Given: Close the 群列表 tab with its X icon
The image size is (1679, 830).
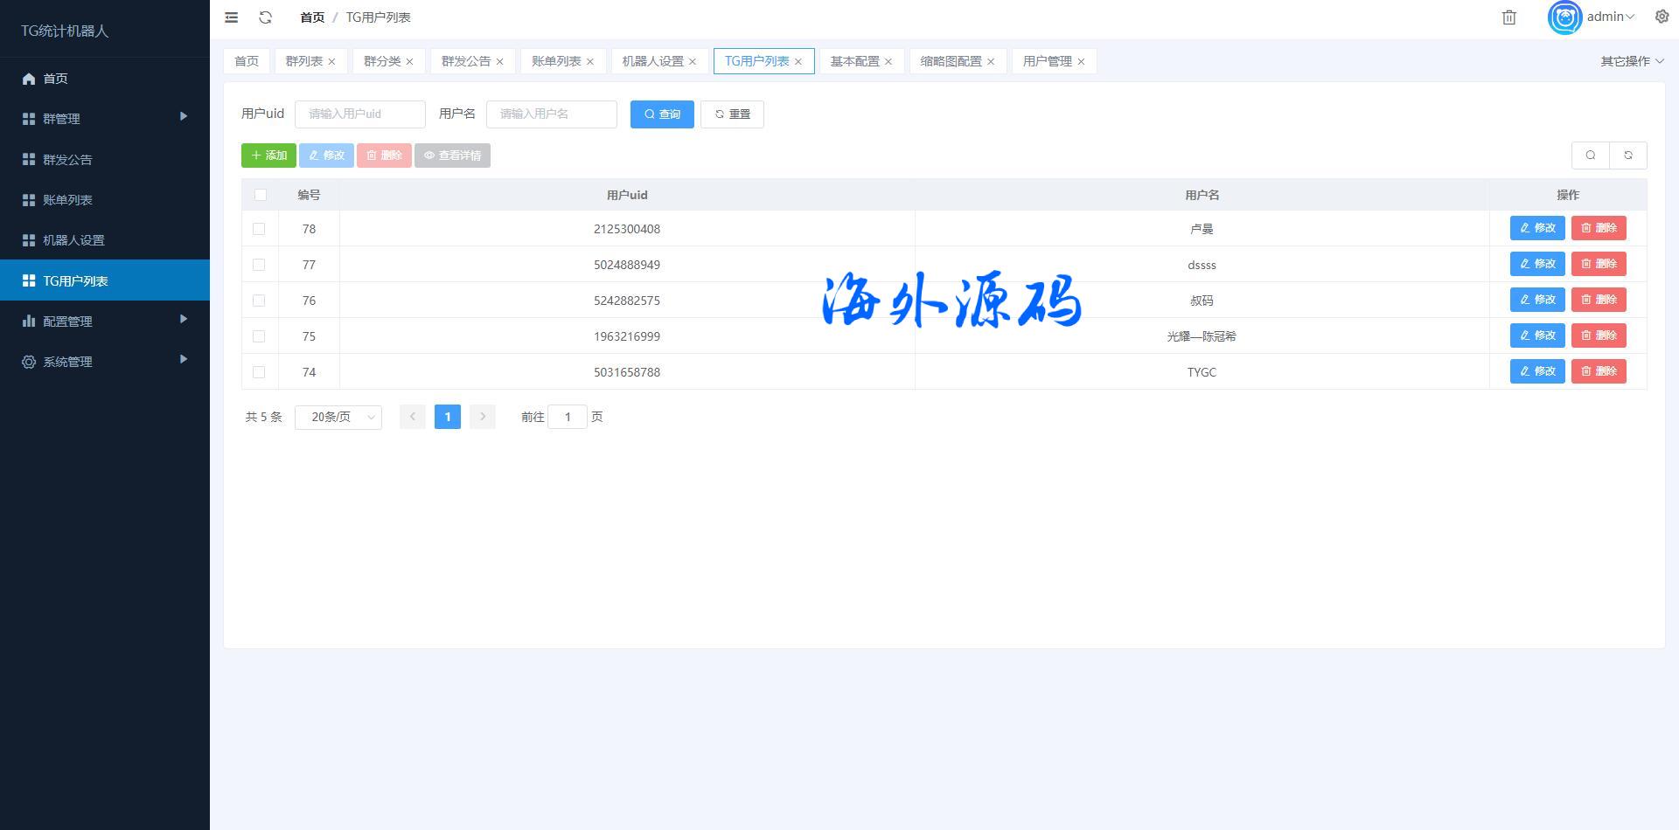Looking at the screenshot, I should pos(331,62).
